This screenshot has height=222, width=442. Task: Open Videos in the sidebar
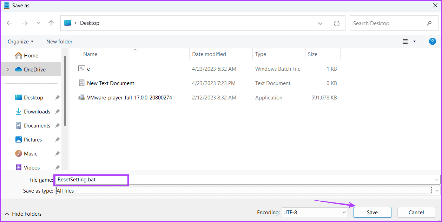(32, 167)
